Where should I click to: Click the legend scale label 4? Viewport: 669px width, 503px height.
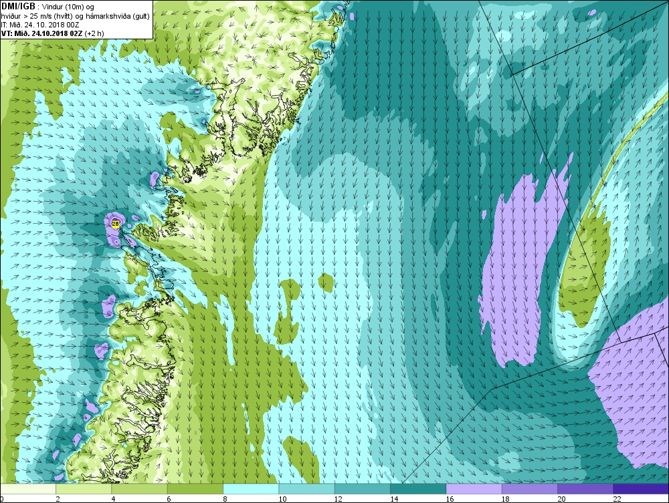point(113,499)
